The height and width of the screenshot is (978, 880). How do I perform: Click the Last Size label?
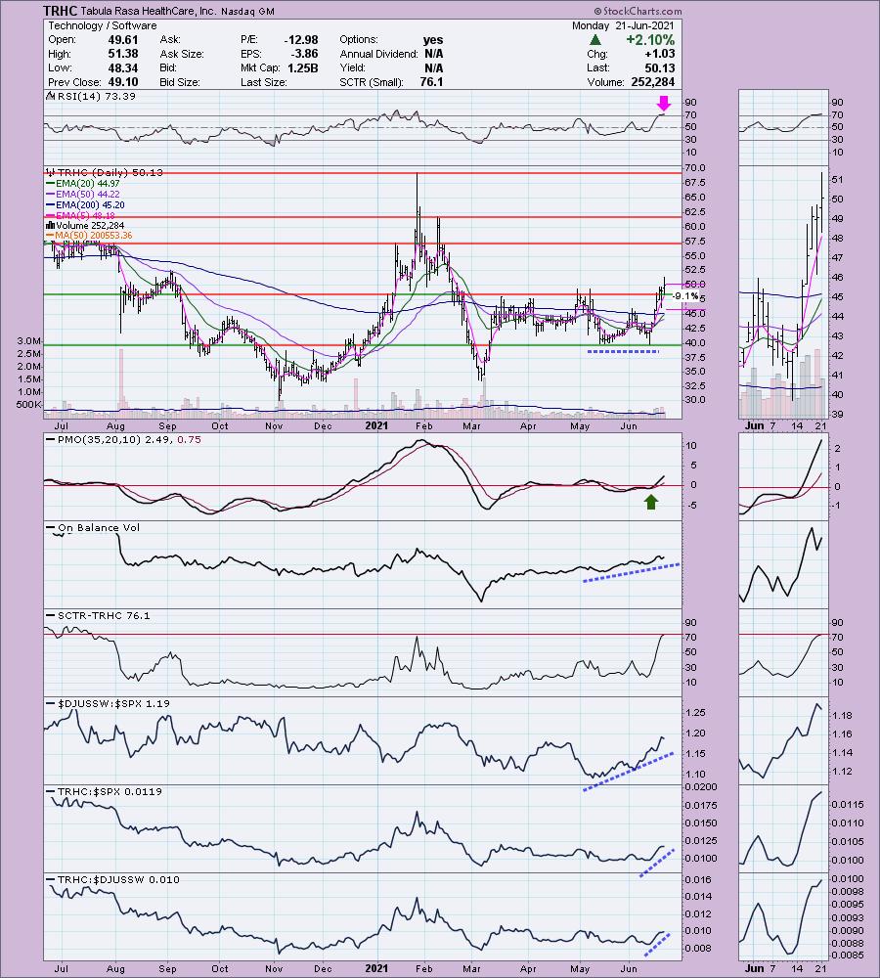pos(263,82)
